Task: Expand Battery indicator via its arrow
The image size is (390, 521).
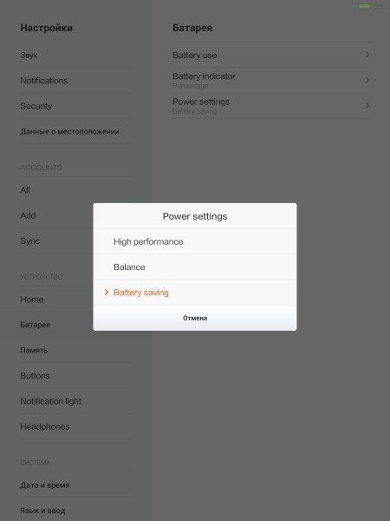Action: tap(367, 80)
